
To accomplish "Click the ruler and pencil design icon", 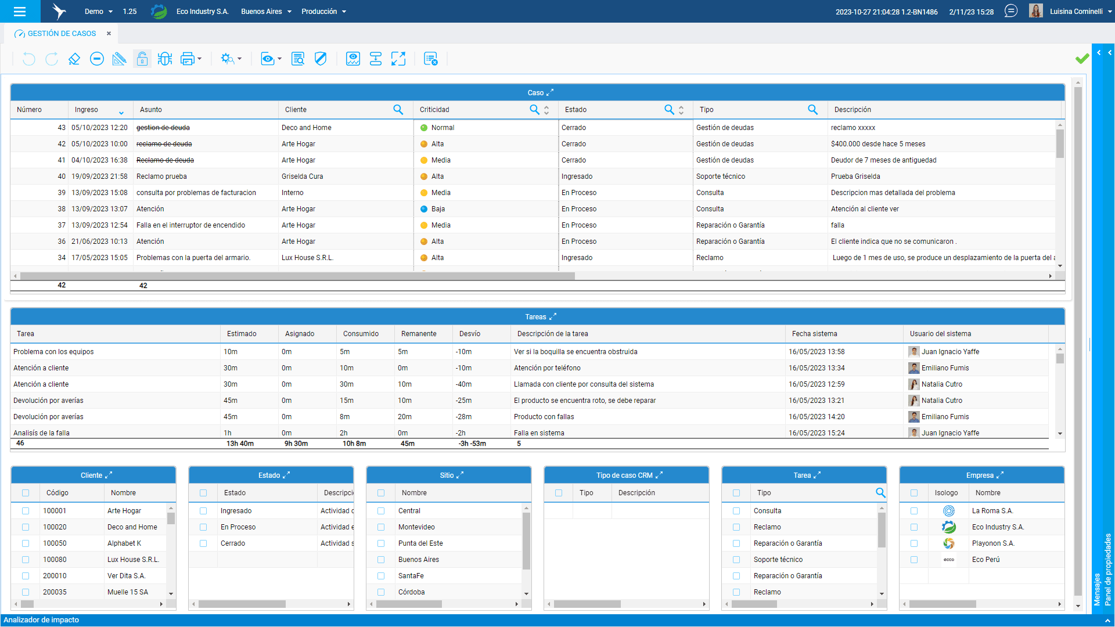I will [x=120, y=59].
